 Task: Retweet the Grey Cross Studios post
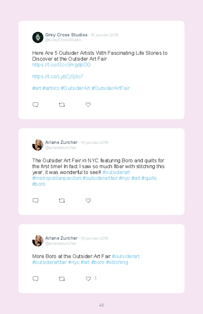62,105
